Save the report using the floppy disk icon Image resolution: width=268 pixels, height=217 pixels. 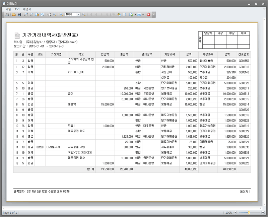19,14
